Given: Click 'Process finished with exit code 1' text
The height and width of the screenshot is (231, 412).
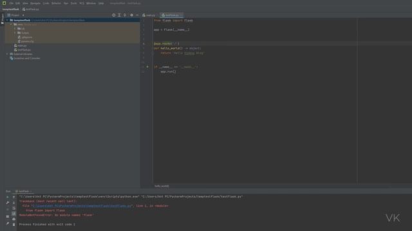Looking at the screenshot, I should coord(47,225).
